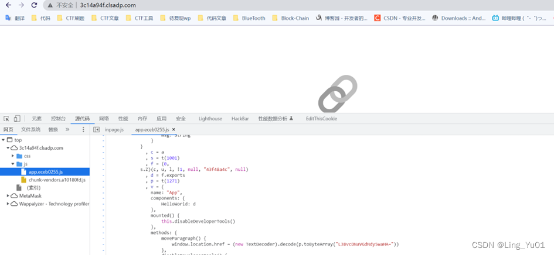Click the moveParagraph() method line
This screenshot has height=255, width=554.
point(183,239)
